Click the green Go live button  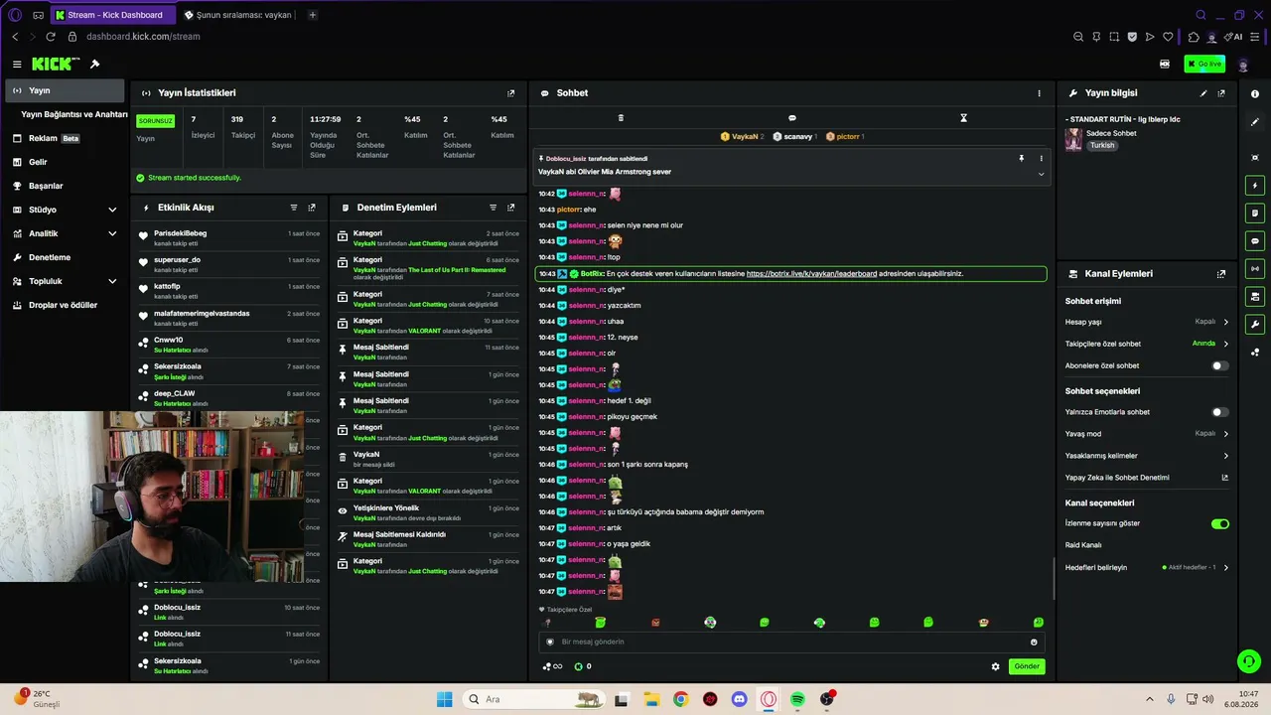1204,64
